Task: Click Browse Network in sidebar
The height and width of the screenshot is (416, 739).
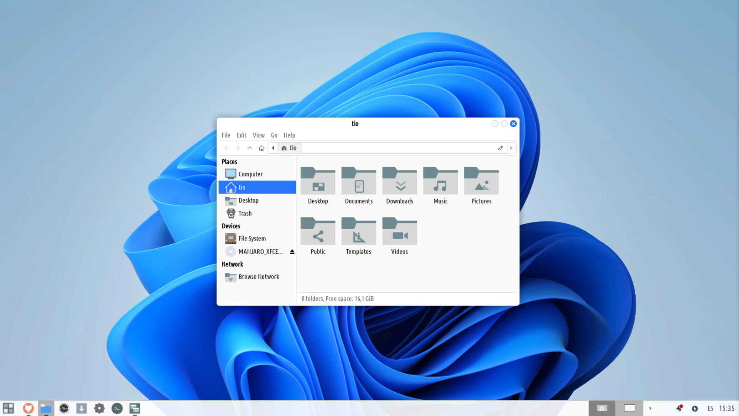Action: click(x=258, y=277)
